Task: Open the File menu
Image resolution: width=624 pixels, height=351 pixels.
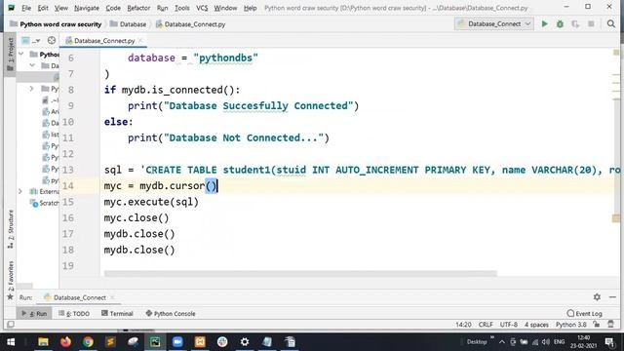Action: tap(26, 8)
